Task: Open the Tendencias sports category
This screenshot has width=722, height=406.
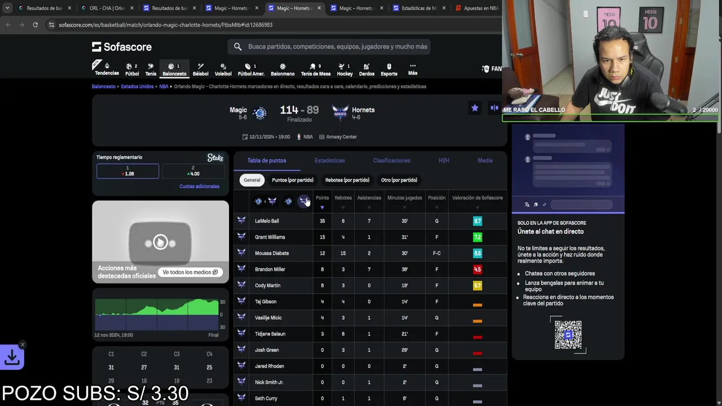Action: click(x=107, y=69)
